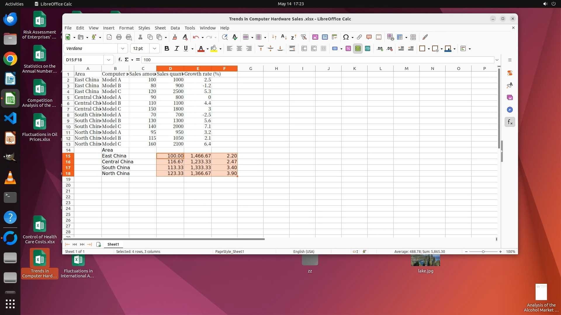Click the column G header
This screenshot has width=561, height=315.
[x=250, y=69]
